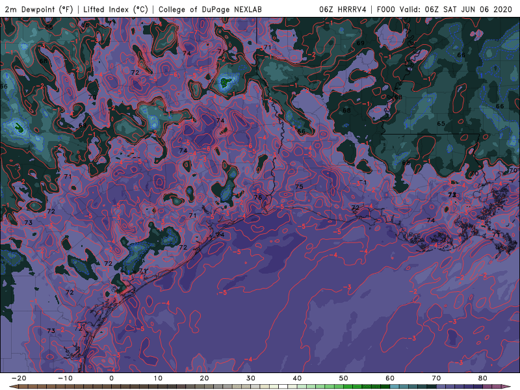Click the right arrow end of the colorbar
This screenshot has height=390, width=520.
coord(506,387)
